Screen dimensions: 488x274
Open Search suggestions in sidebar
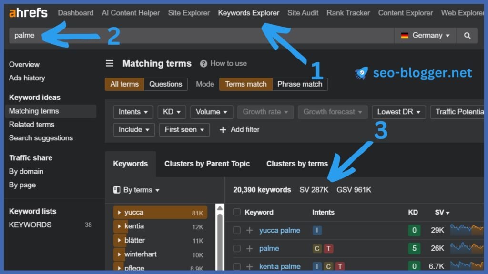point(41,138)
